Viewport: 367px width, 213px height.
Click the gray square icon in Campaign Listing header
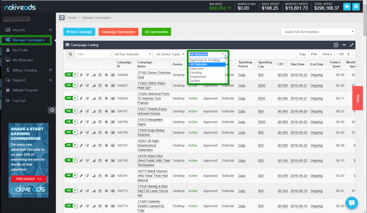click(x=336, y=45)
